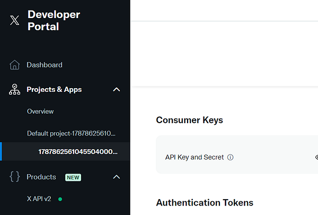This screenshot has height=215, width=318.
Task: Click the green status dot next to X API v2
Action: [x=60, y=199]
